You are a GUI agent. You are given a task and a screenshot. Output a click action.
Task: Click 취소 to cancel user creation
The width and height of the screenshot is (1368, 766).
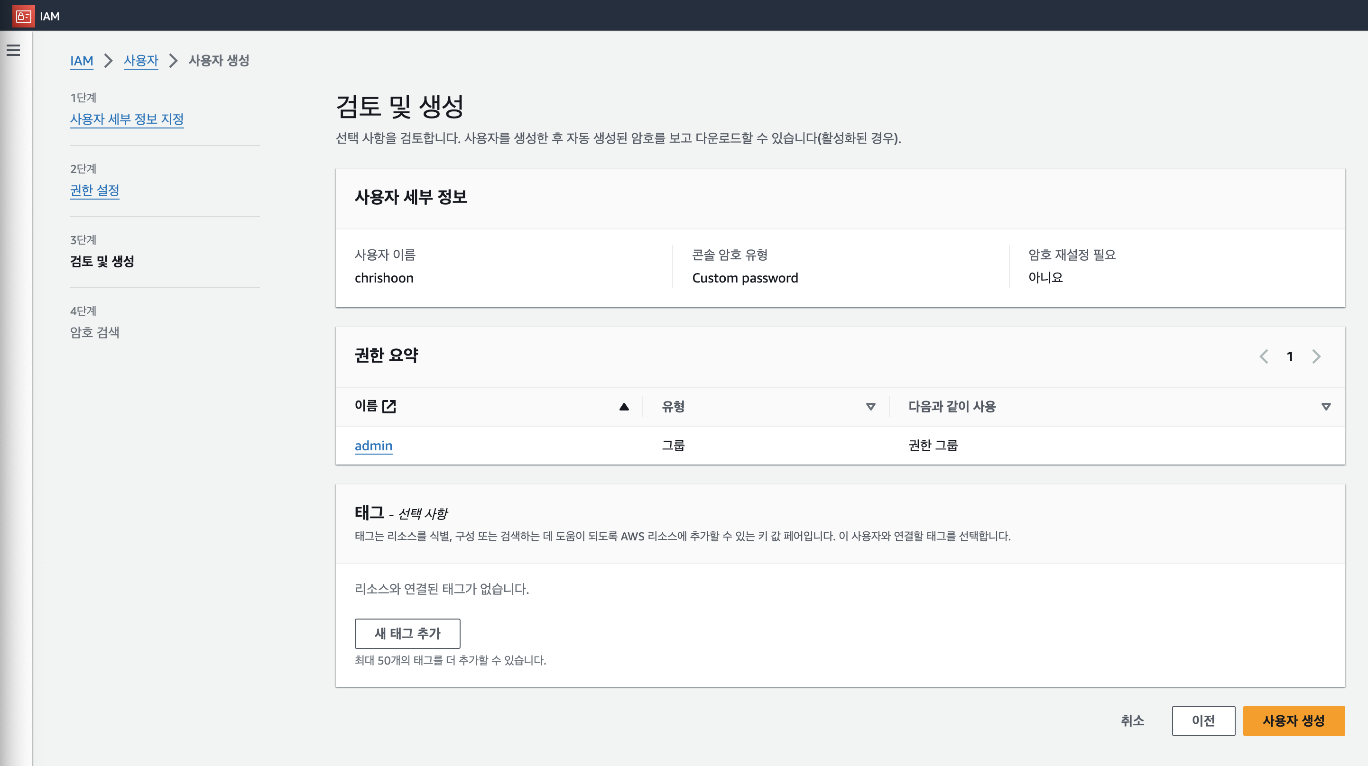point(1132,720)
